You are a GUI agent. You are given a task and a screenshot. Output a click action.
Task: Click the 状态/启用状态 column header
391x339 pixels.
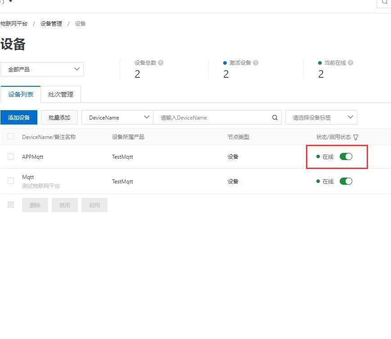[x=334, y=137]
